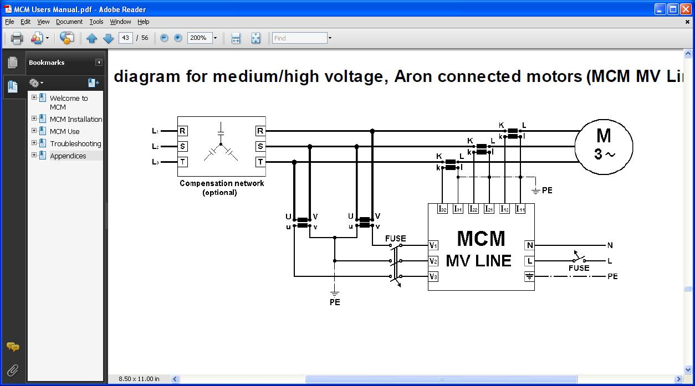This screenshot has height=386, width=695.
Task: Click the Print icon in toolbar
Action: pyautogui.click(x=17, y=38)
